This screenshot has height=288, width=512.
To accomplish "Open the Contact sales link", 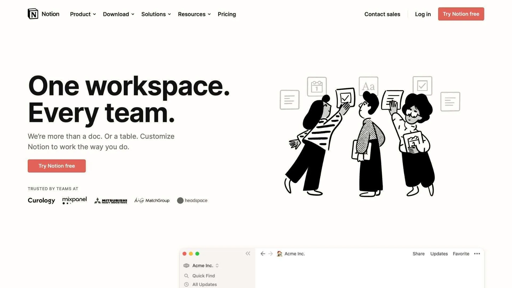I will click(382, 14).
